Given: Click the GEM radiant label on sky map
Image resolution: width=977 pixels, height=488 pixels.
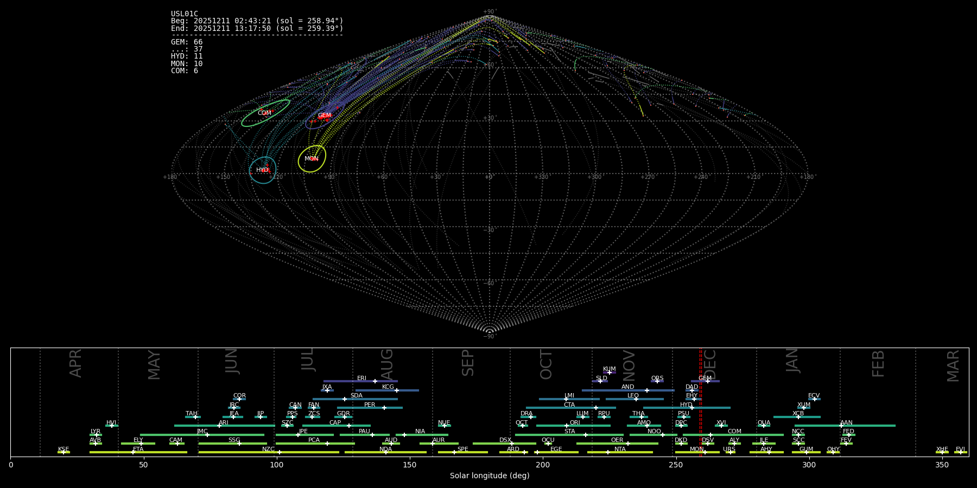Looking at the screenshot, I should point(324,115).
